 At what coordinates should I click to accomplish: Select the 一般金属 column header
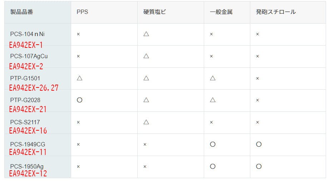221,12
